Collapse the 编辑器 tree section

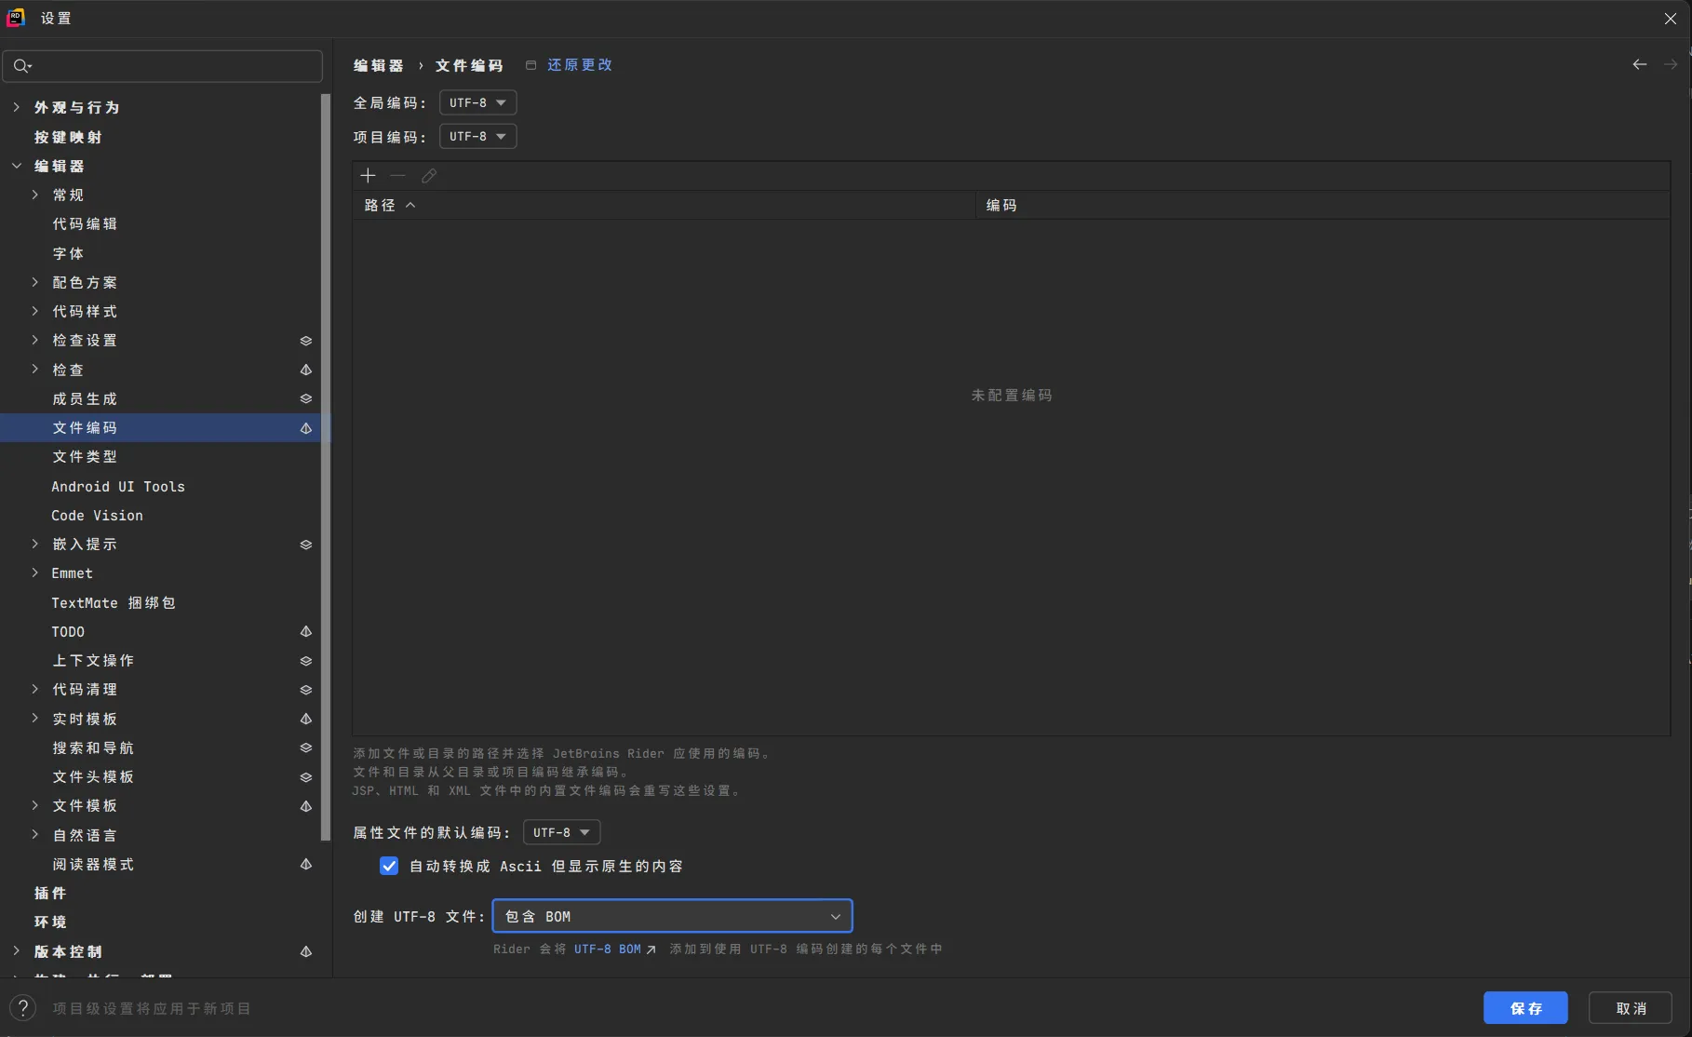pyautogui.click(x=16, y=165)
